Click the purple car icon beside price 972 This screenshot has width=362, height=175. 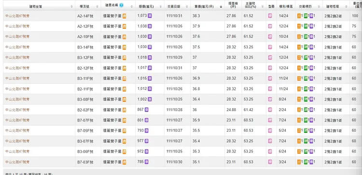pos(146,151)
